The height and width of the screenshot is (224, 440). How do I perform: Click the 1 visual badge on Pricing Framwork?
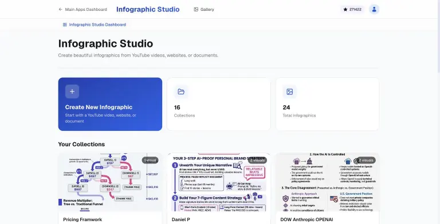pyautogui.click(x=150, y=160)
